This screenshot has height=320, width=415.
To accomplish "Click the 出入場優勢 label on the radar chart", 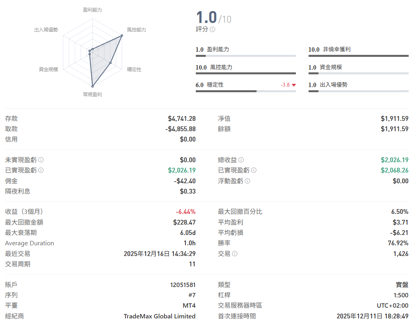I will (46, 30).
